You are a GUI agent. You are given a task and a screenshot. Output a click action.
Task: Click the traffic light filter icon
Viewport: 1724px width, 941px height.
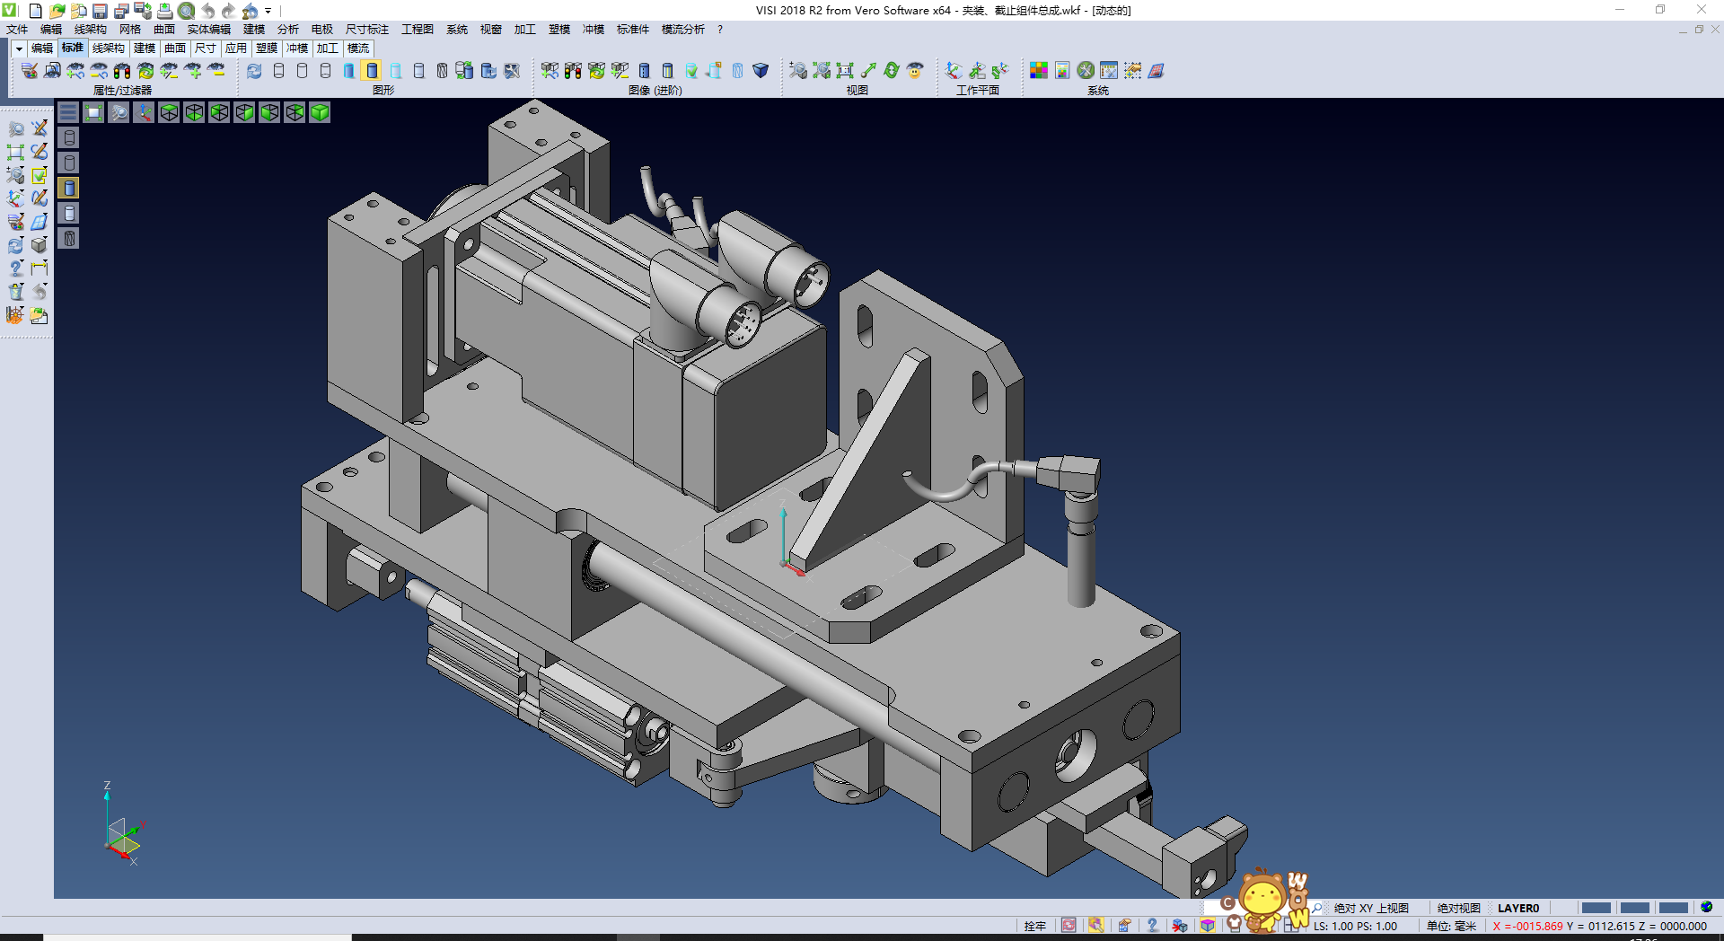122,70
